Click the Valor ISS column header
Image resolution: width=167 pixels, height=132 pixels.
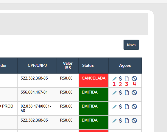pyautogui.click(x=68, y=66)
